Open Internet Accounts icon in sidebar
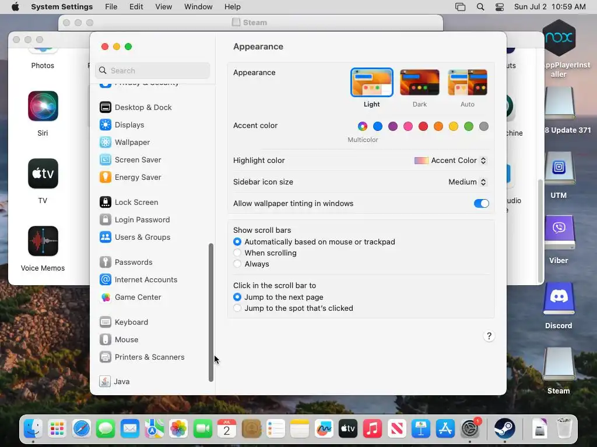The height and width of the screenshot is (447, 597). click(106, 280)
